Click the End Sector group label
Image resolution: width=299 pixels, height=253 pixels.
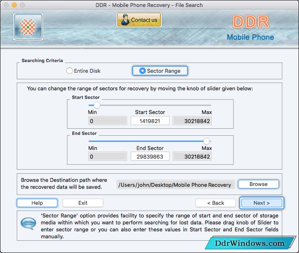click(84, 133)
